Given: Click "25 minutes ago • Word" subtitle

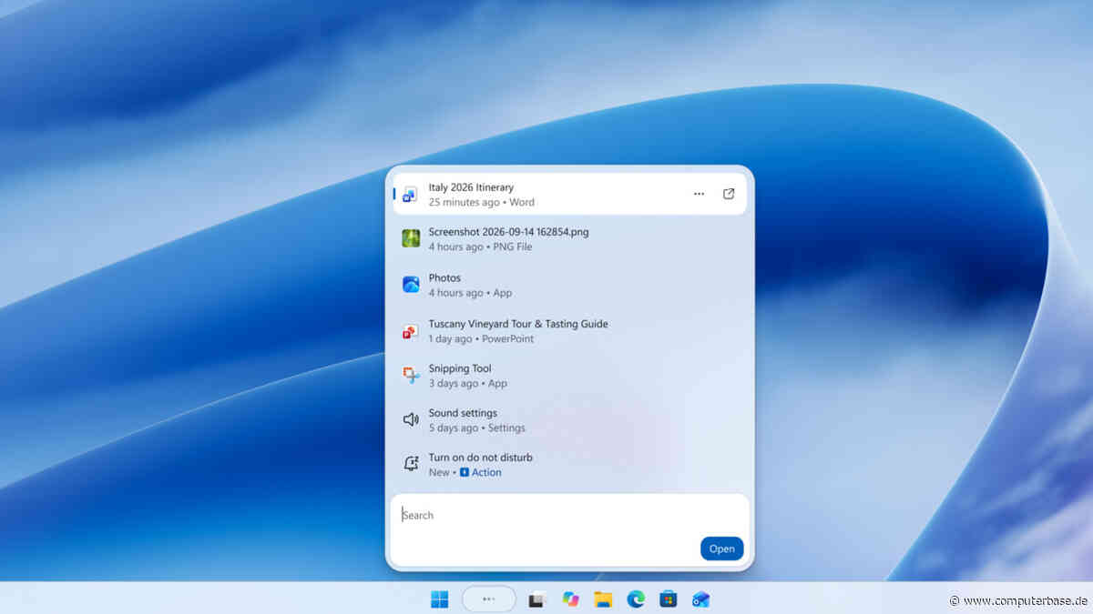Looking at the screenshot, I should coord(482,202).
